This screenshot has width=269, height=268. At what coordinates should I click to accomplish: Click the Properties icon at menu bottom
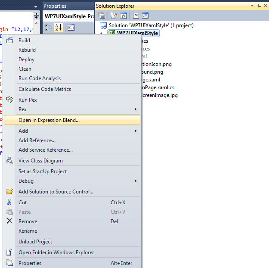(9, 263)
